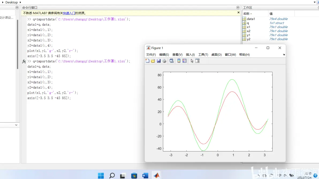Open 插入(I) menu in Figure 1

click(x=190, y=55)
